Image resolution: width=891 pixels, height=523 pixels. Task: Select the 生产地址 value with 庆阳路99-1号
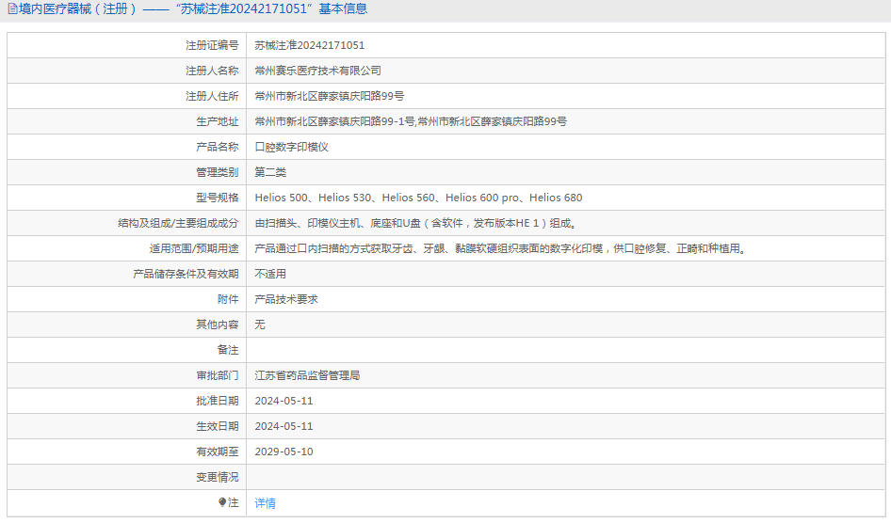coord(411,121)
